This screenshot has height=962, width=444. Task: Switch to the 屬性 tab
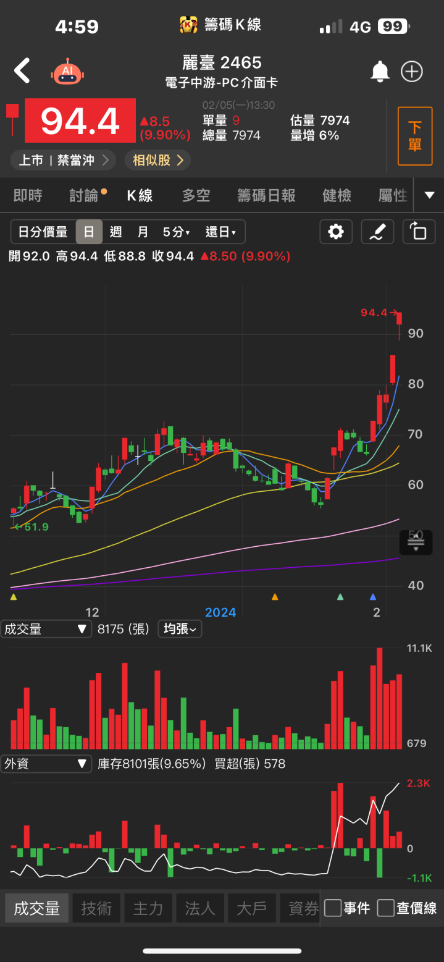point(393,195)
